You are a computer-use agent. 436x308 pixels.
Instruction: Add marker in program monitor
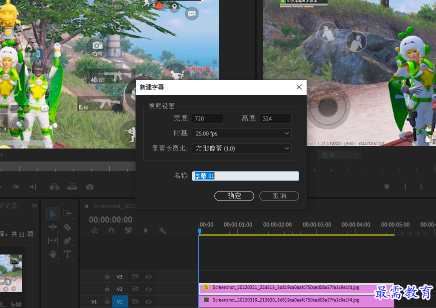(x=387, y=187)
